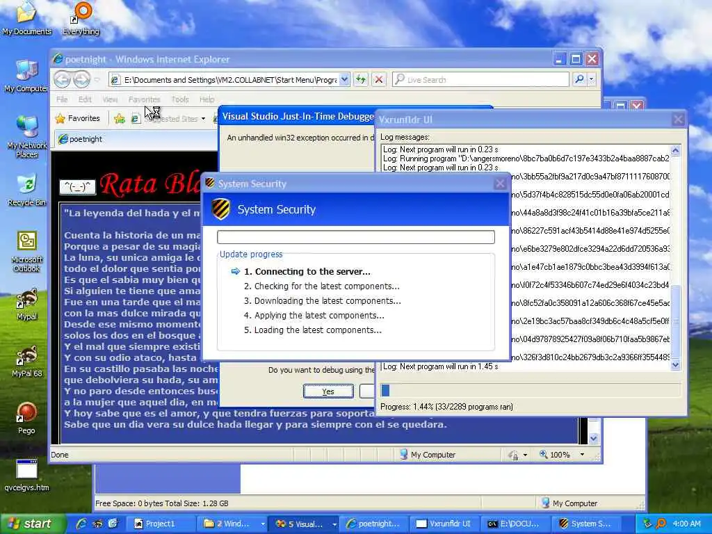712x534 pixels.
Task: Expand zoom level 100% dropdown arrow
Action: tap(582, 454)
